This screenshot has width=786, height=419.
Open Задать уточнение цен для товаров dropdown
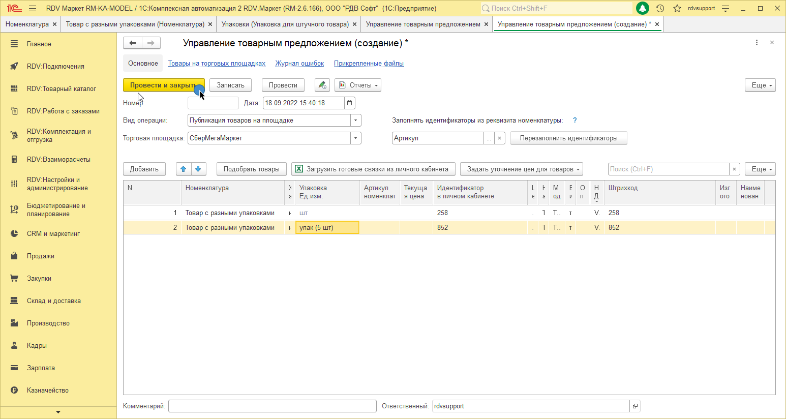(521, 169)
